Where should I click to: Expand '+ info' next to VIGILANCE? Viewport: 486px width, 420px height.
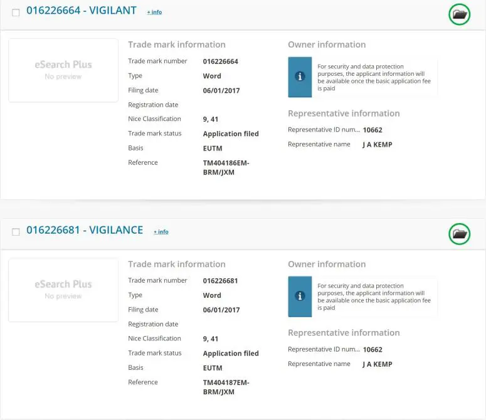[x=161, y=231]
